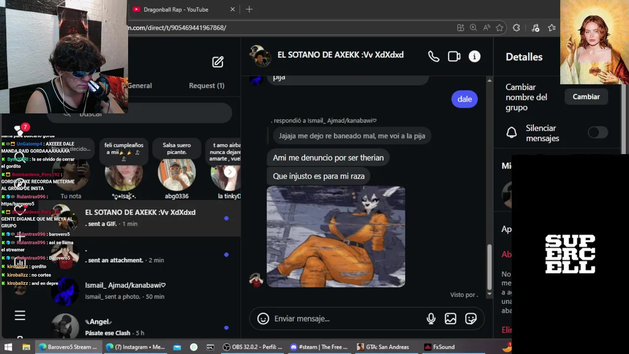Open the (7) Instagram Edge window in taskbar
Screen dimensions: 629x354
(x=136, y=347)
